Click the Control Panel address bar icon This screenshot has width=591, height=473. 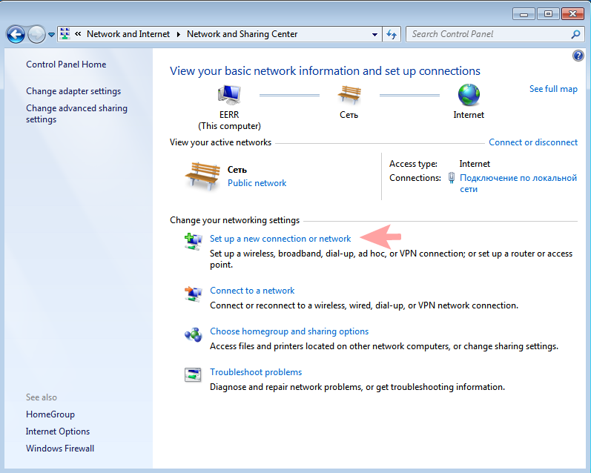coord(65,34)
